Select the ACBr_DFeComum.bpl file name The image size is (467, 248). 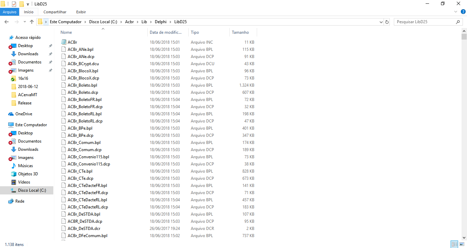click(x=88, y=236)
